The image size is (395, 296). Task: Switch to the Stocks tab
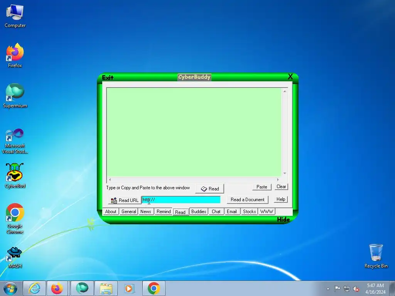(249, 212)
